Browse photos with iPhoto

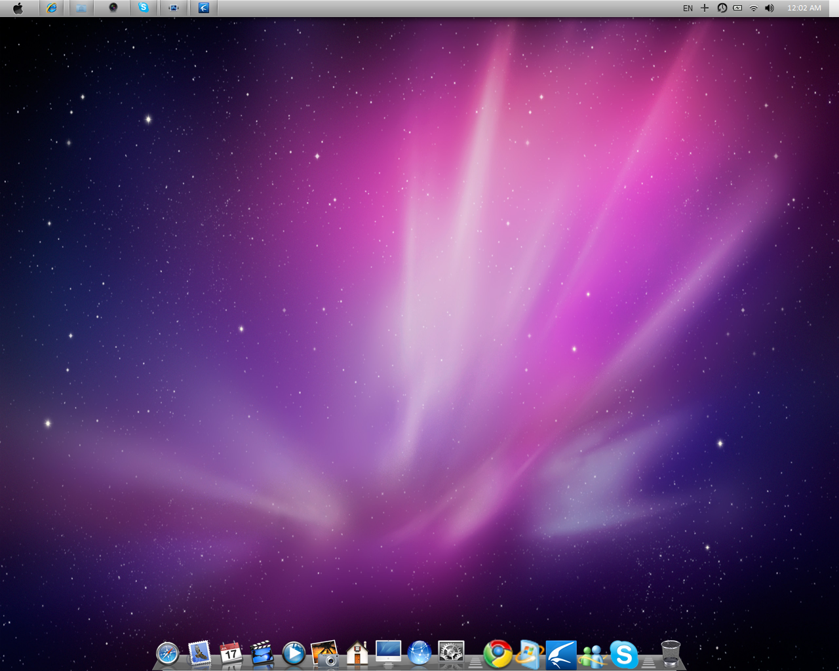[324, 654]
